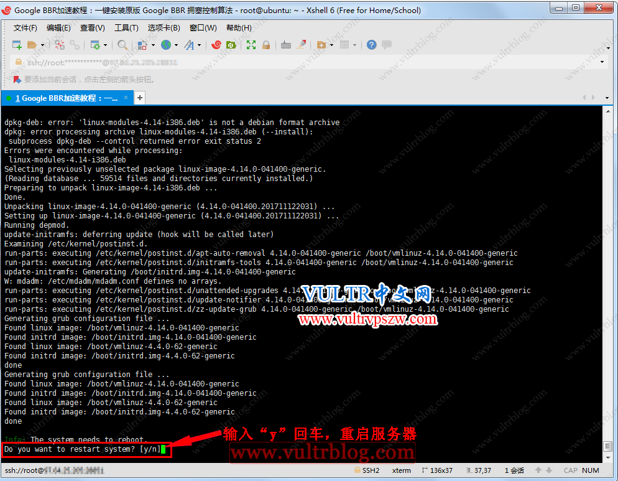Launch the green Xftp file transfer icon
618x481 pixels.
pos(231,45)
